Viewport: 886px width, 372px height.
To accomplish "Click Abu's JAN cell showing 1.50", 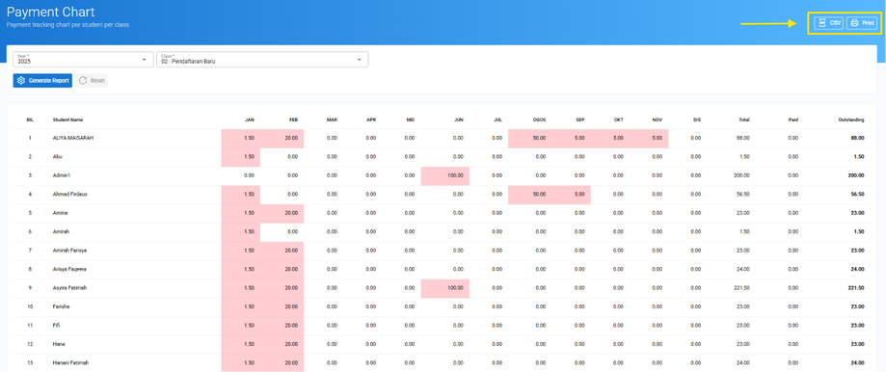I will click(x=241, y=157).
